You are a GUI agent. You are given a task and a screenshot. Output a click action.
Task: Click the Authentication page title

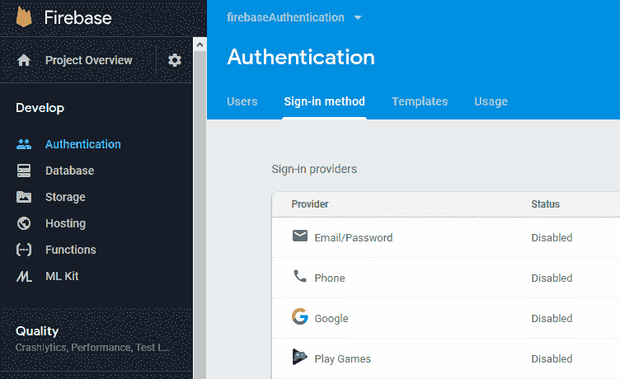point(300,58)
